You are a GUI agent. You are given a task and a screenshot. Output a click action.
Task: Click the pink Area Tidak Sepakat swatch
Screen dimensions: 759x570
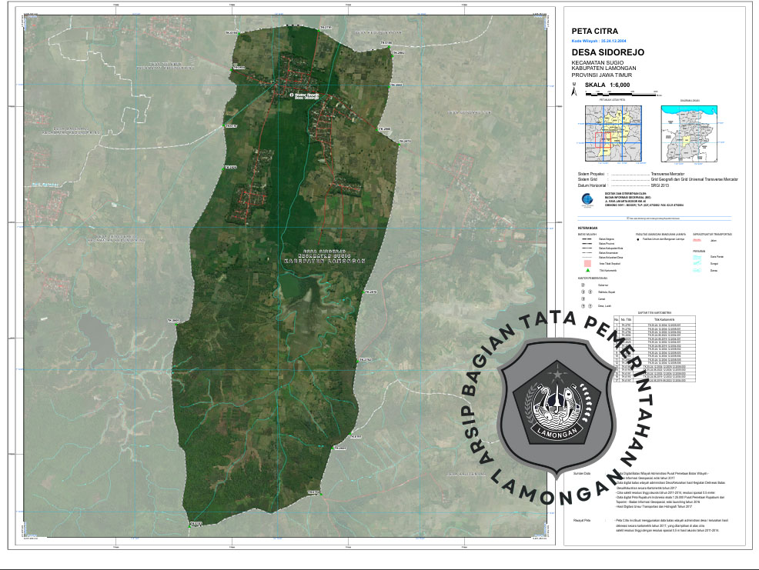tap(587, 262)
